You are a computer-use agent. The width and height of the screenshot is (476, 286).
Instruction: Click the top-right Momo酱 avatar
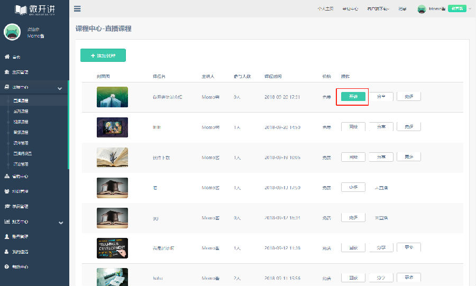[x=422, y=9]
